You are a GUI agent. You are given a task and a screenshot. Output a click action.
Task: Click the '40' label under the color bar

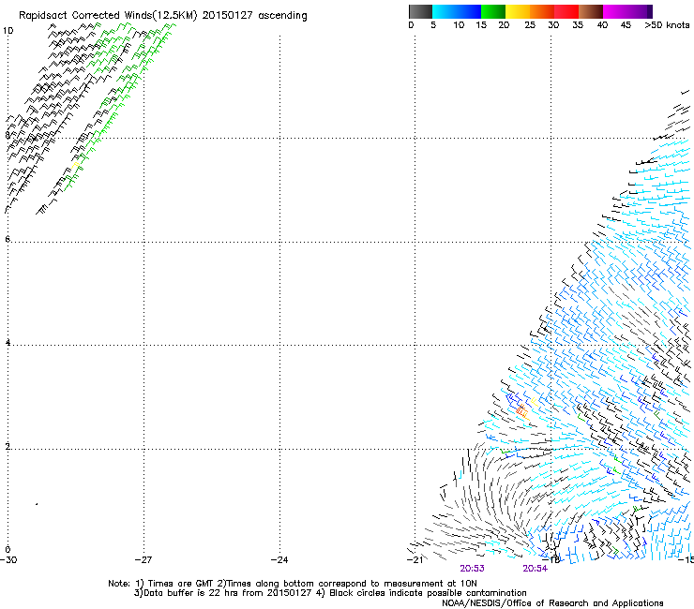click(602, 25)
